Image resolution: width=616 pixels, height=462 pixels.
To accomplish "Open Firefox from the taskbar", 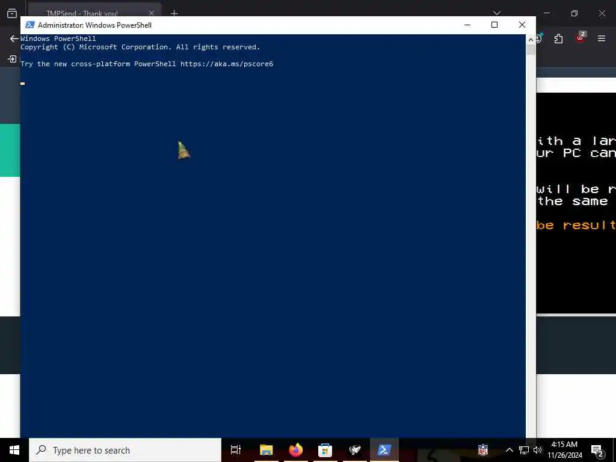I will 296,450.
